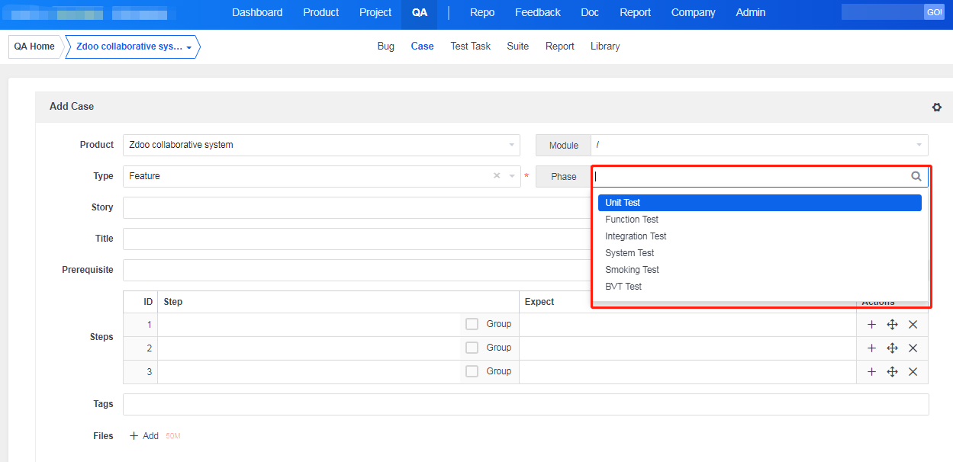Delete step 1 from the steps table

click(x=913, y=325)
